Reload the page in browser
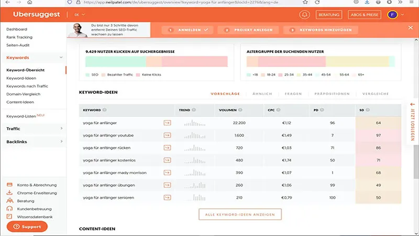 point(317,2)
